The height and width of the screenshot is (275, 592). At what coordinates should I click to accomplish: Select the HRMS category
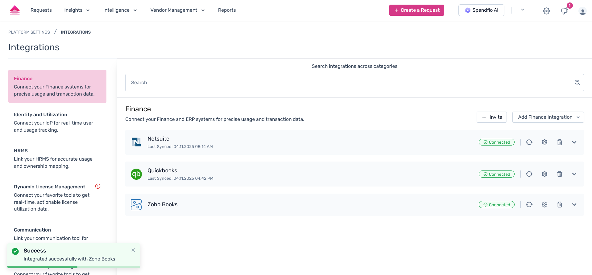[57, 158]
